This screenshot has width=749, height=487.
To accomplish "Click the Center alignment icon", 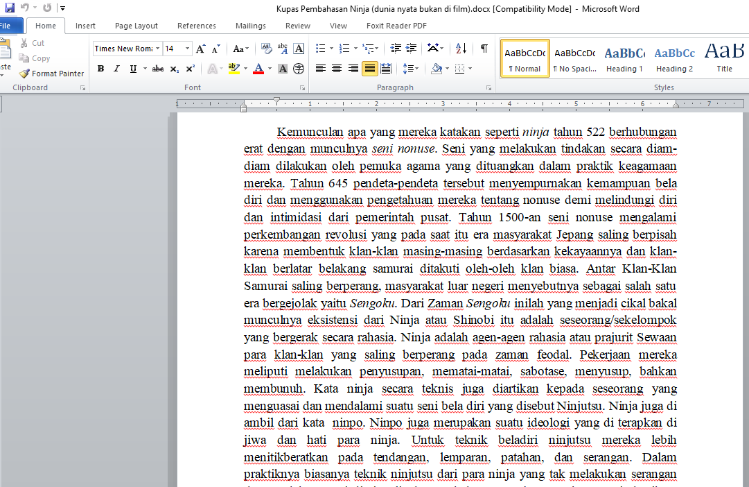I will (337, 69).
